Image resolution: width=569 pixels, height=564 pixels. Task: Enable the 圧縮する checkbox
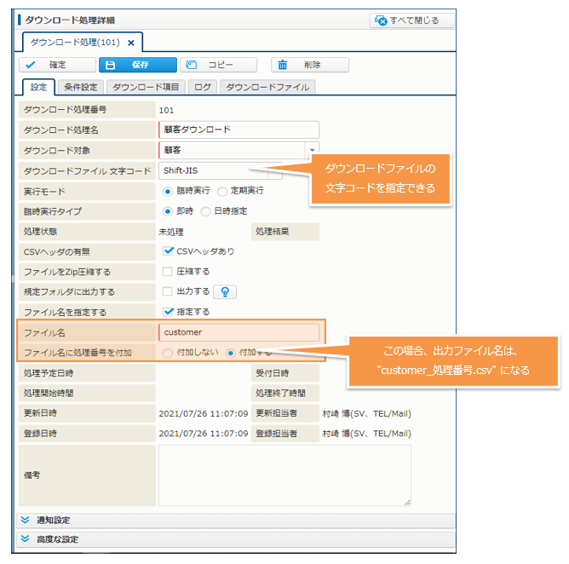tap(169, 272)
